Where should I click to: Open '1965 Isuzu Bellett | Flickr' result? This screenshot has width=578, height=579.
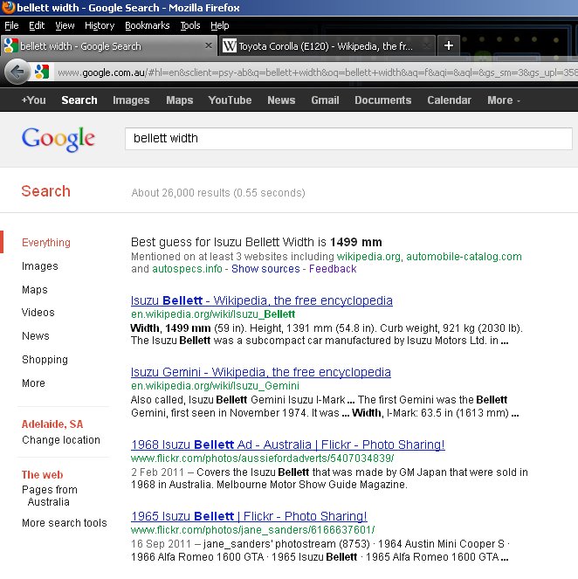point(249,516)
